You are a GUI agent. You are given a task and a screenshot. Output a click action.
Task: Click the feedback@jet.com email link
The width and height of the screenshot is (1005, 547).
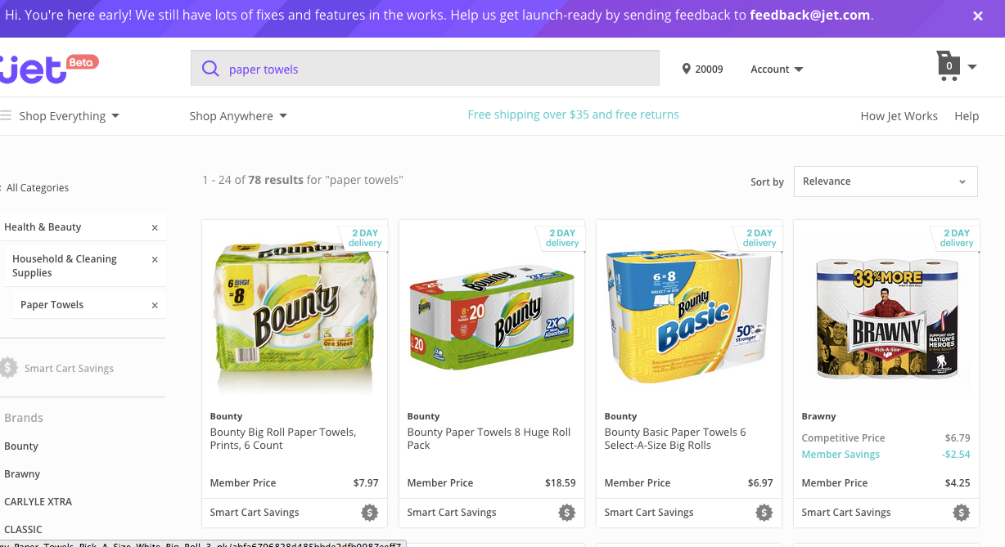coord(810,16)
